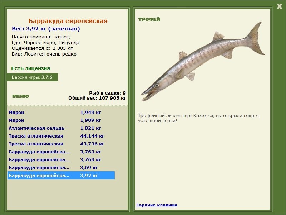Click the Рыб в садке count text
Screen dimensions: 286x215
point(107,93)
